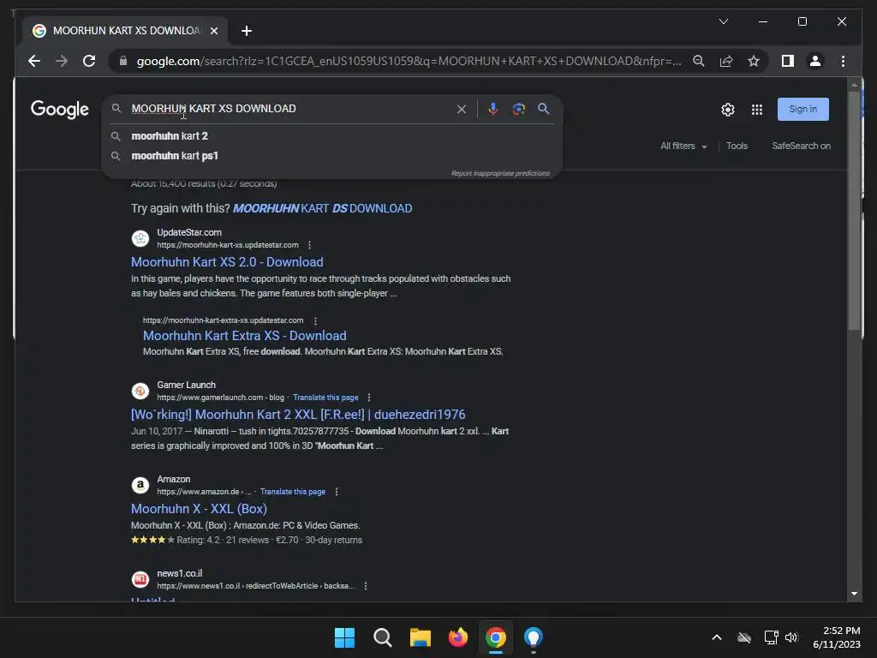The width and height of the screenshot is (877, 658).
Task: Switch to Chrome taskbar icon
Action: [x=496, y=637]
